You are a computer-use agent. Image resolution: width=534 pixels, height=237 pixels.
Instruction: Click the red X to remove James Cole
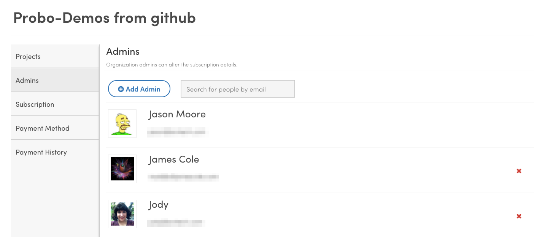pyautogui.click(x=519, y=171)
